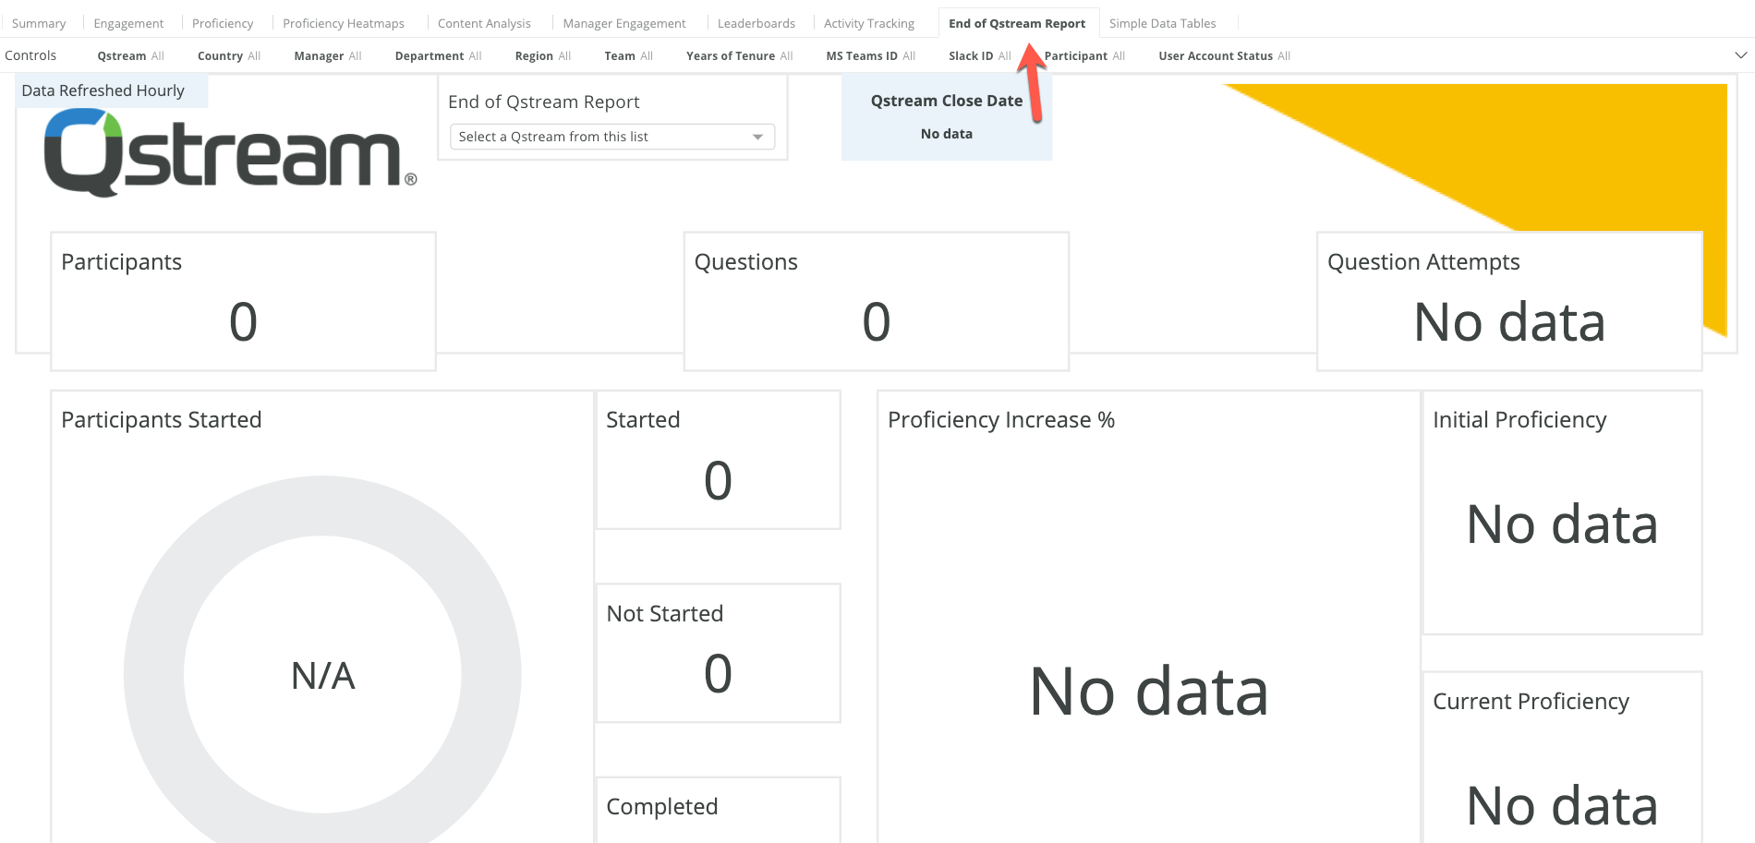Click the 'Controls' label

[30, 55]
